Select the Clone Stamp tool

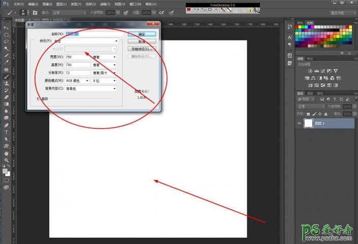[x=6, y=83]
